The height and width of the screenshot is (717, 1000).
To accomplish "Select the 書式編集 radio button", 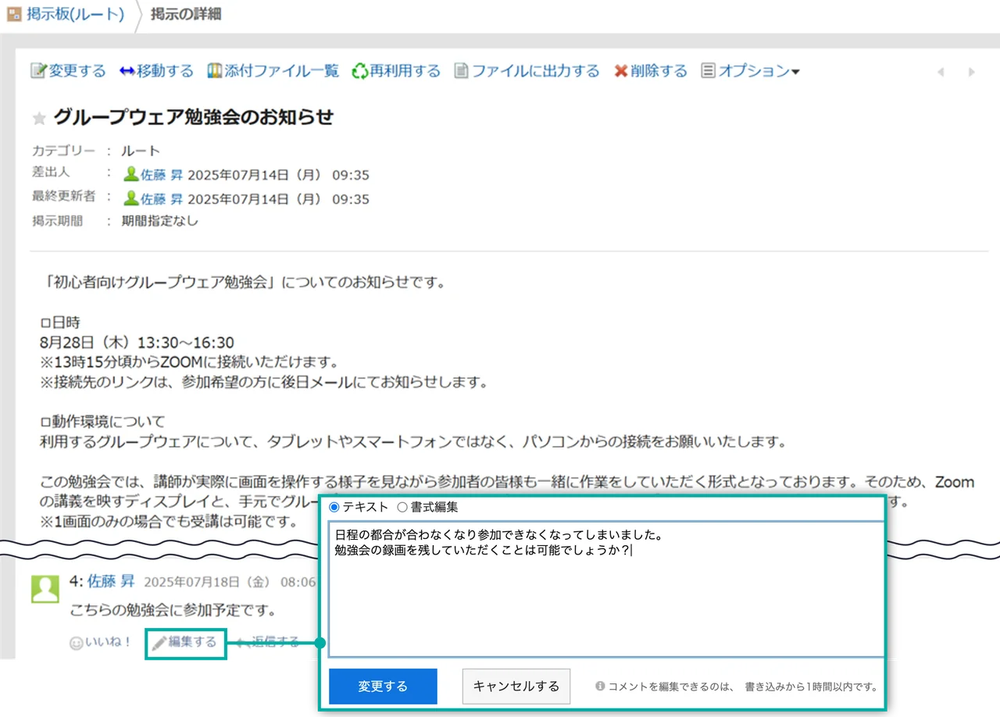I will coord(402,507).
